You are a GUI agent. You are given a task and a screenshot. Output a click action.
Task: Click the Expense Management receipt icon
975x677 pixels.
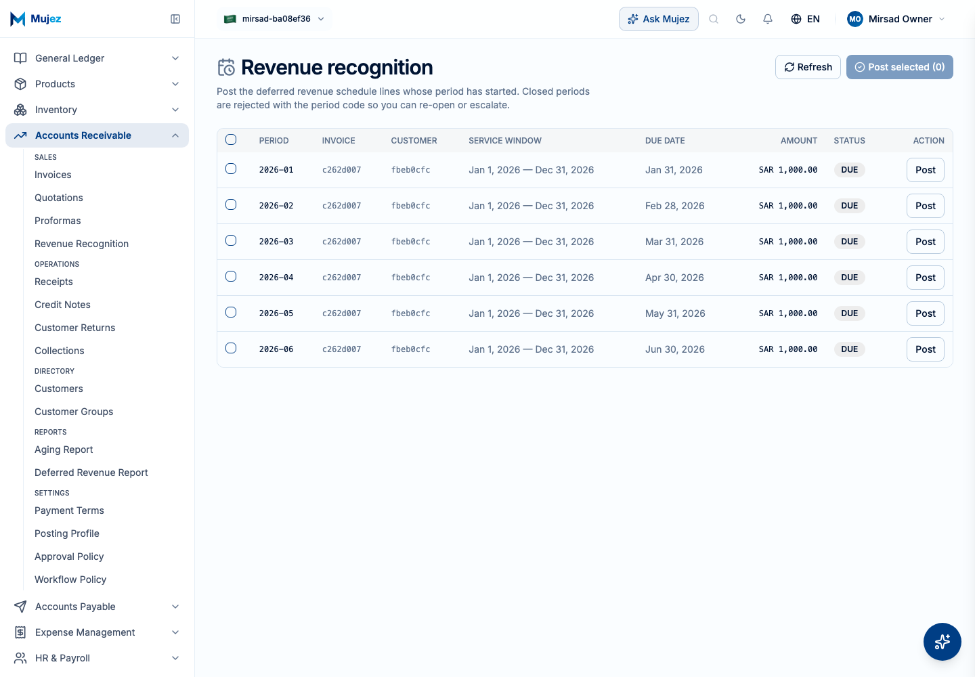click(20, 632)
